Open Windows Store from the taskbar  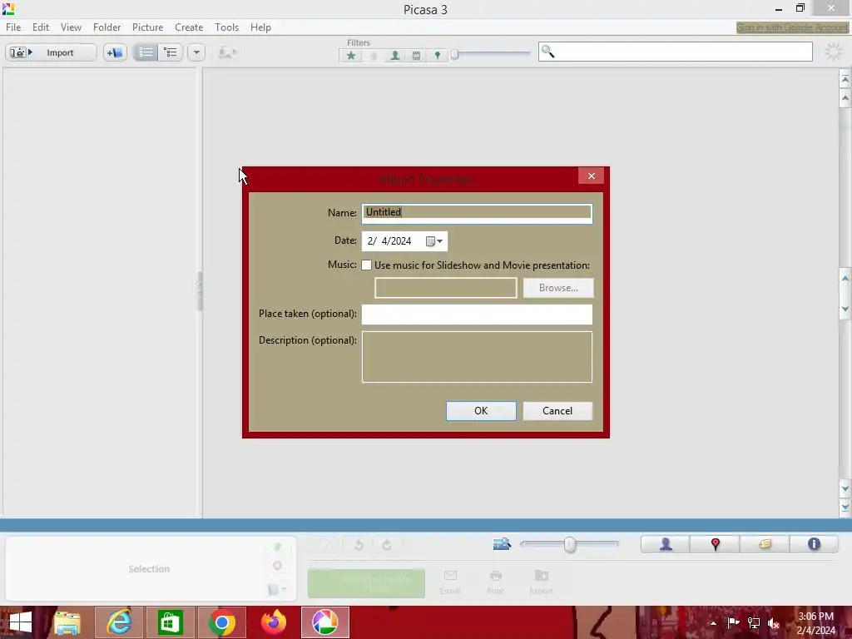[170, 622]
